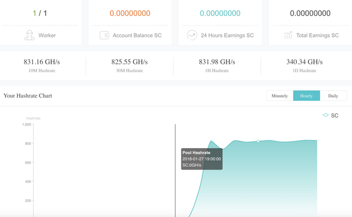Screen dimensions: 352x217
Task: Click the teal 24 hours earnings value
Action: pyautogui.click(x=220, y=13)
